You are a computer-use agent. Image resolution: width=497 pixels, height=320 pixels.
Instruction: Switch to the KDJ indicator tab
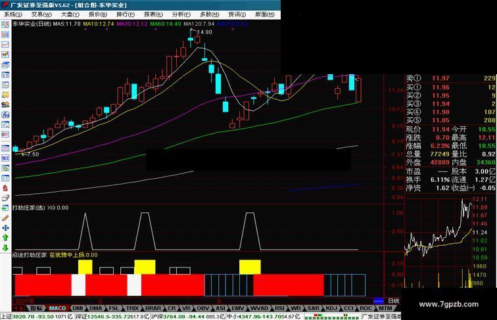tap(331, 308)
